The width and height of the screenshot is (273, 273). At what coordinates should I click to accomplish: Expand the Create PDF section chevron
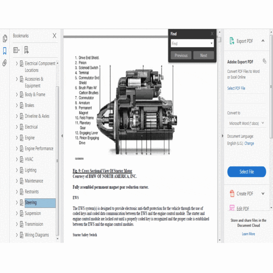coord(263,193)
